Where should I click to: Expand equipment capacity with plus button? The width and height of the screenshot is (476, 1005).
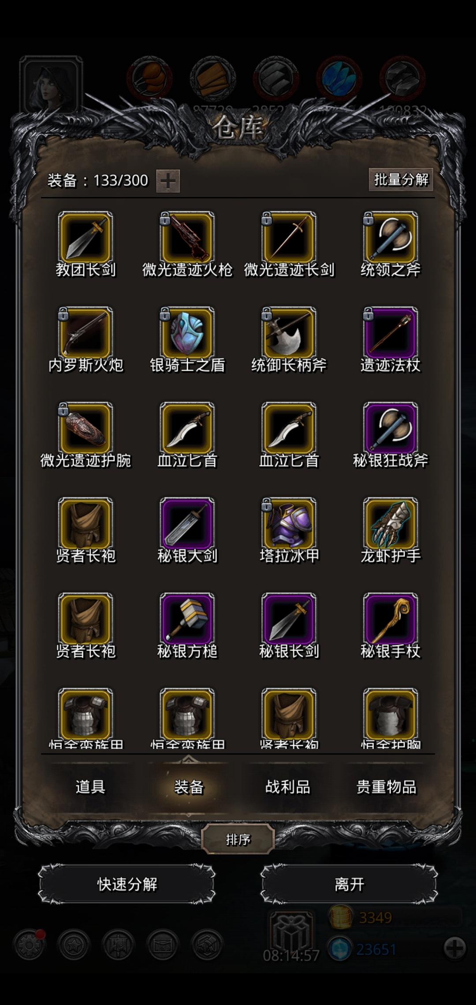click(x=168, y=181)
